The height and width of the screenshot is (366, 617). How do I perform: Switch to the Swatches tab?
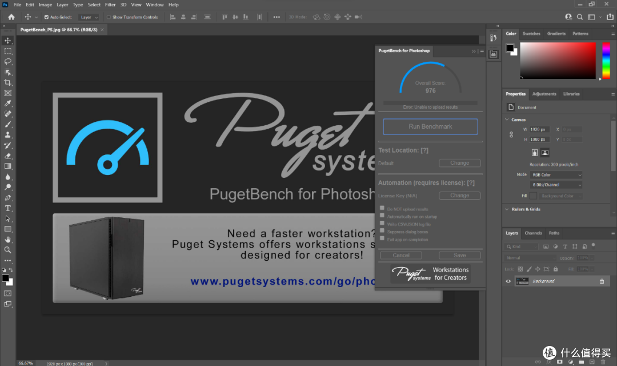point(531,34)
